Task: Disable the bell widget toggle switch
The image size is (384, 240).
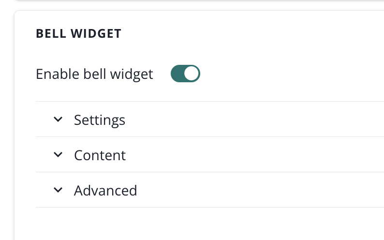Action: 185,74
